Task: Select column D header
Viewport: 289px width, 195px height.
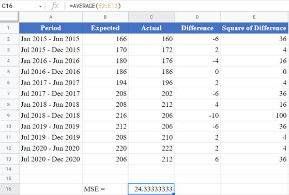Action: coord(197,17)
